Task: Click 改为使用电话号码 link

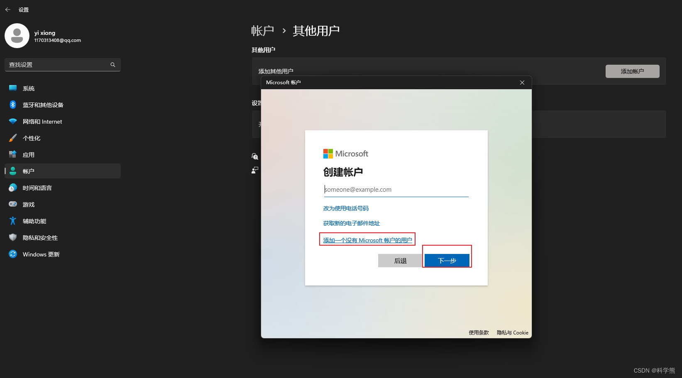Action: (346, 208)
